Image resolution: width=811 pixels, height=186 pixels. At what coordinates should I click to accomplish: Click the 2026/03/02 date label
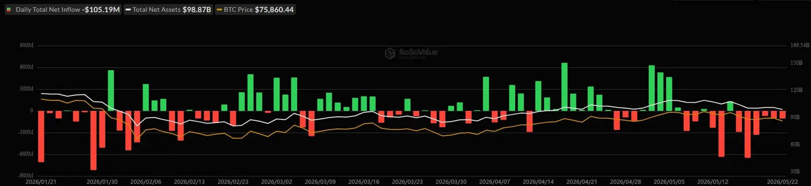click(276, 182)
